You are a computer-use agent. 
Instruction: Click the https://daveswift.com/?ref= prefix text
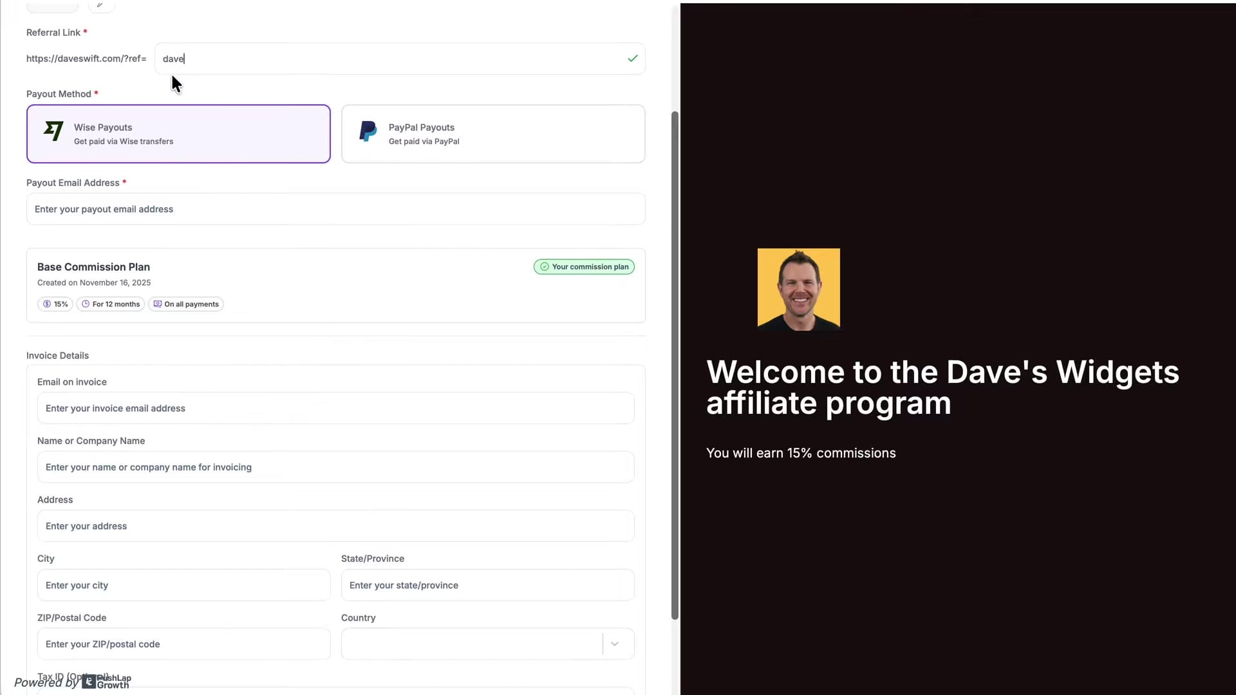[86, 59]
